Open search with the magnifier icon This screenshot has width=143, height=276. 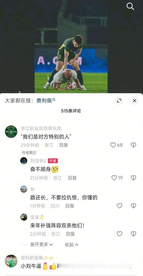pyautogui.click(x=130, y=6)
